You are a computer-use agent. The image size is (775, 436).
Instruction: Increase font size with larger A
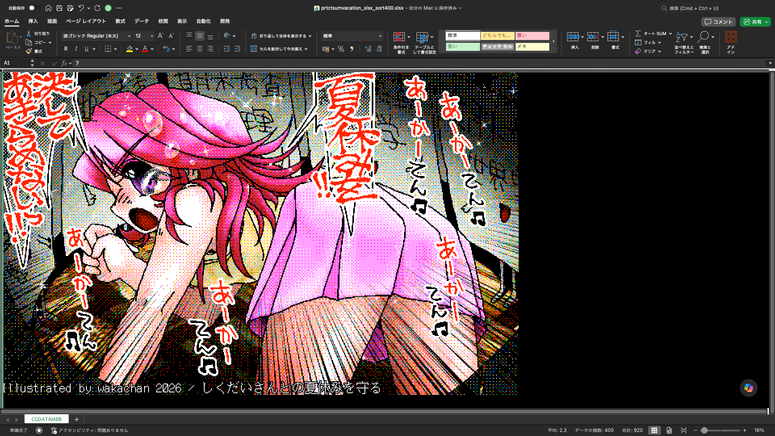161,36
